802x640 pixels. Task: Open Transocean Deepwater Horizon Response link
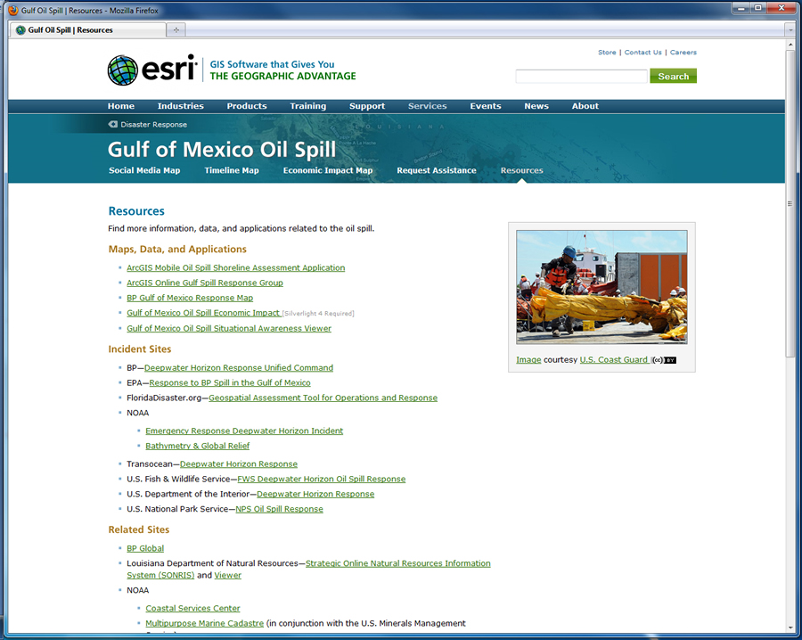click(238, 464)
